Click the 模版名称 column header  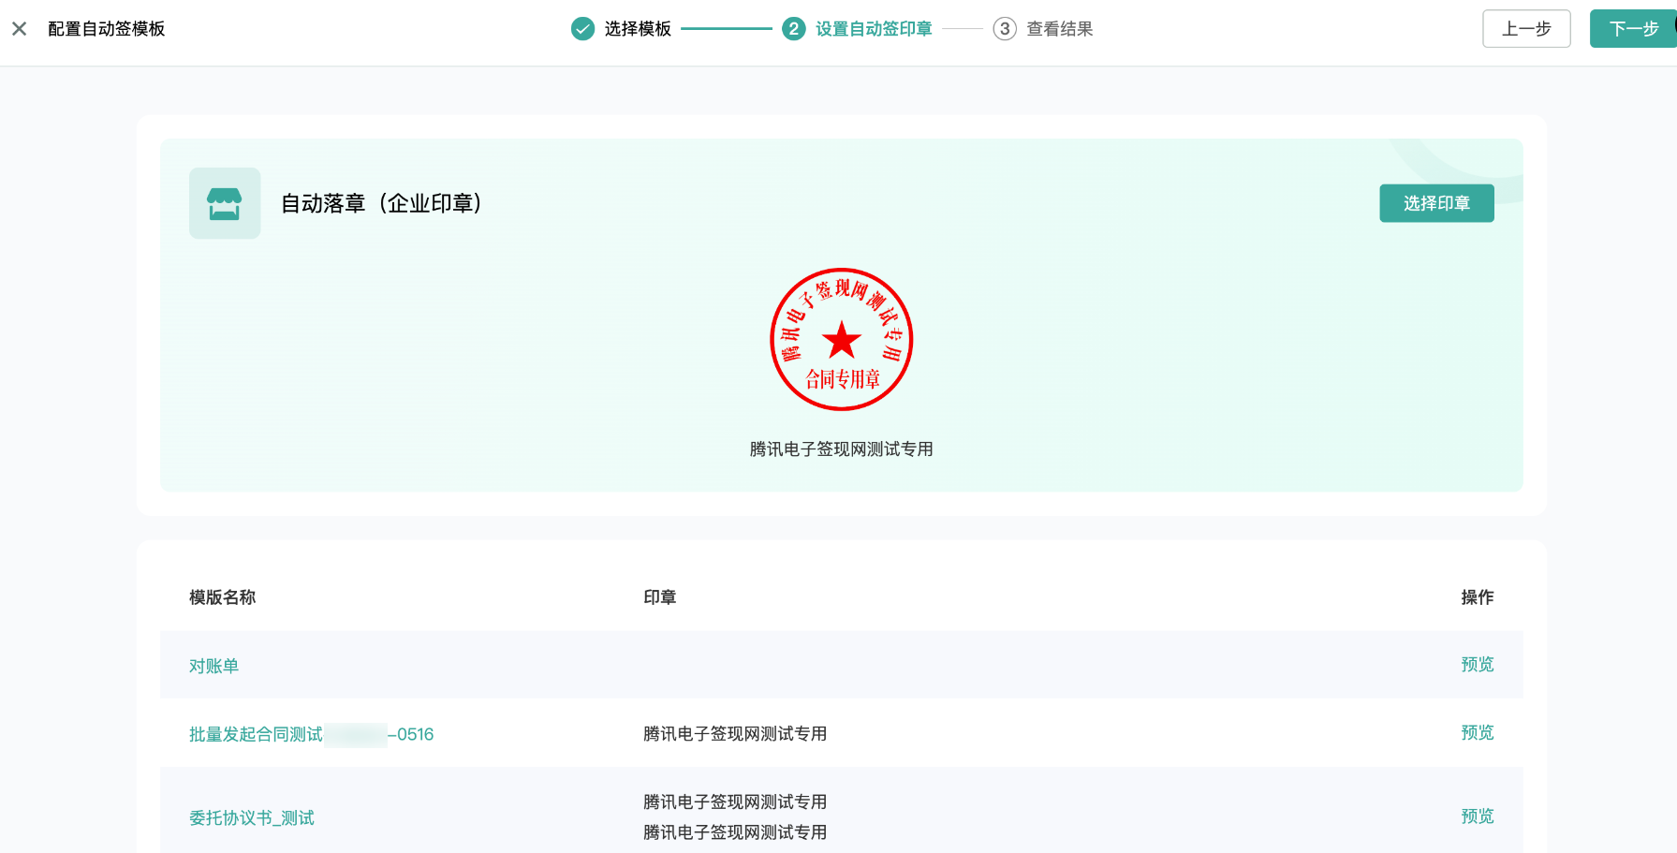pos(222,597)
